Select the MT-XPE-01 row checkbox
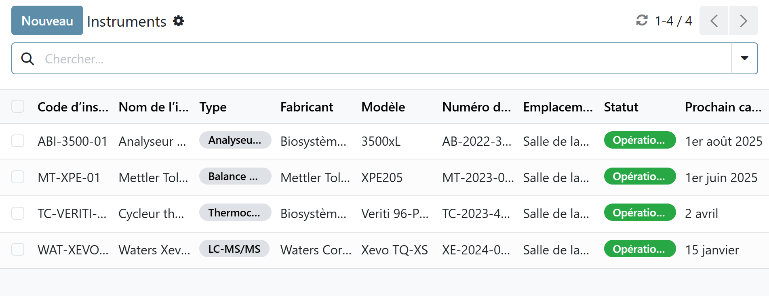 coord(18,177)
